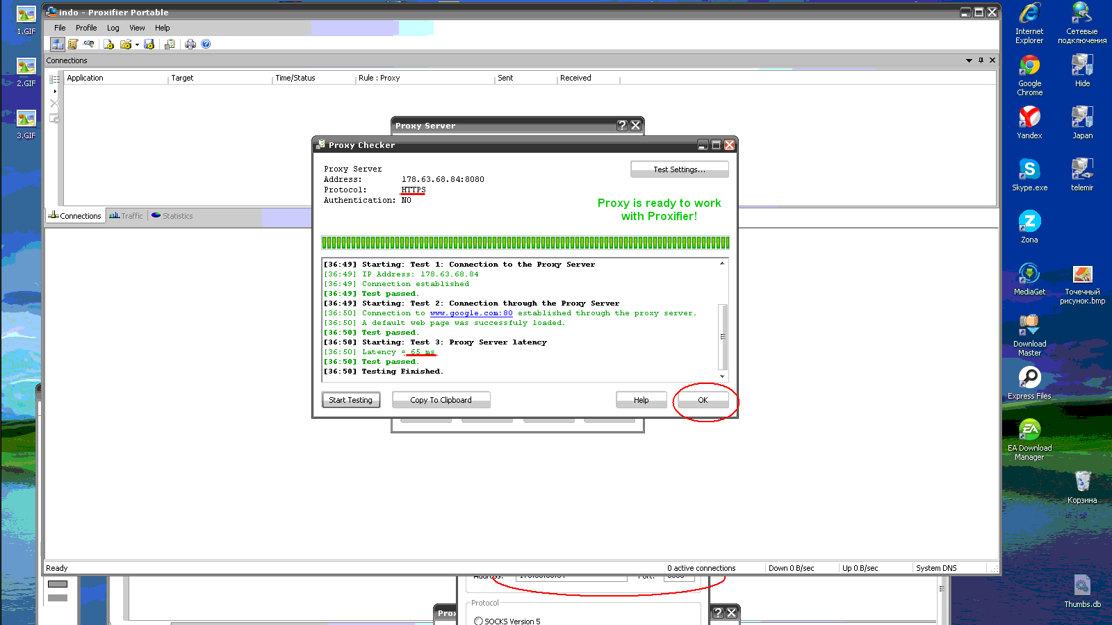
Task: Open the Express Files desktop icon
Action: [1029, 383]
